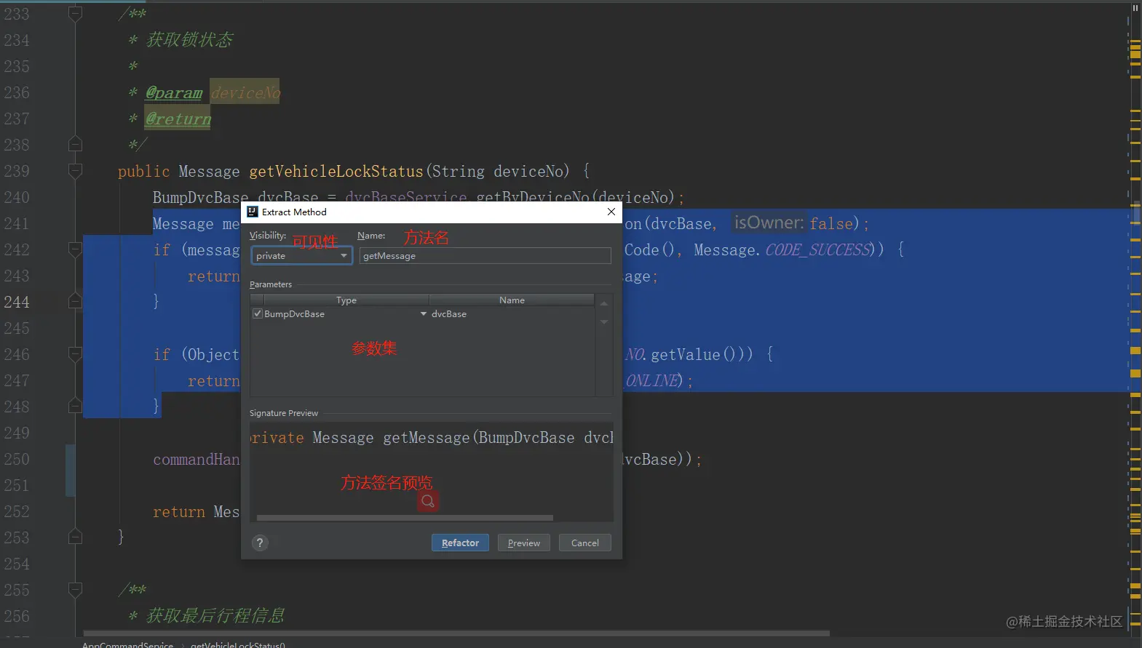Move parameter up with the up arrow
This screenshot has width=1142, height=648.
(604, 303)
